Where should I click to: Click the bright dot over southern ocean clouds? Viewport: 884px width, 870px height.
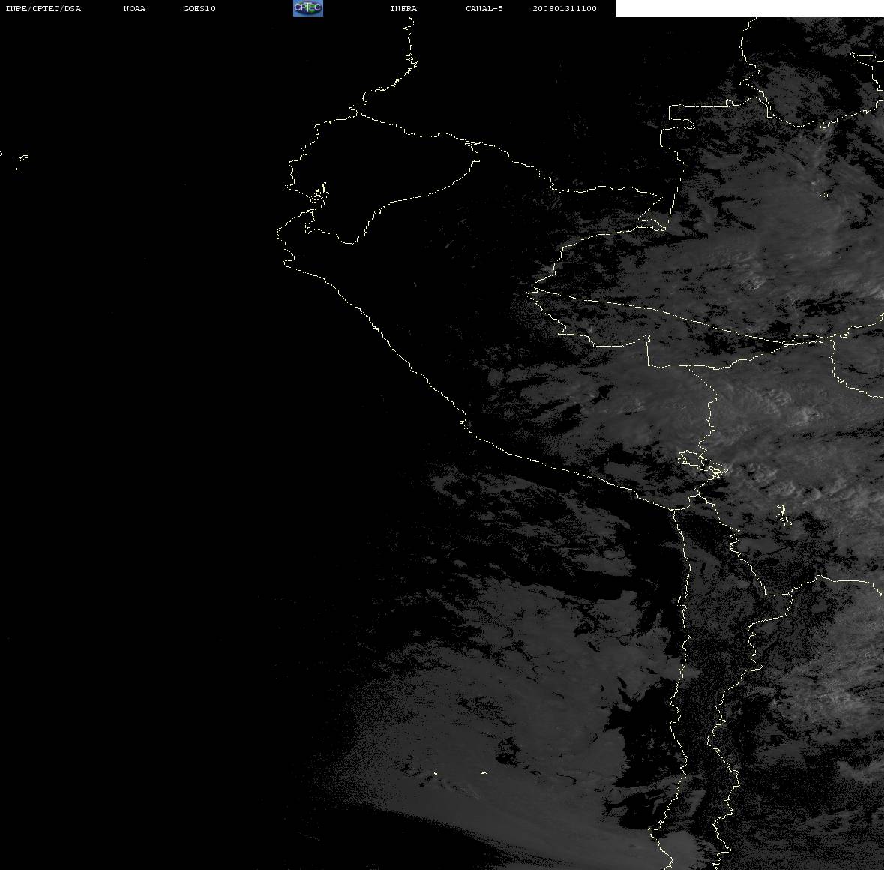(484, 772)
